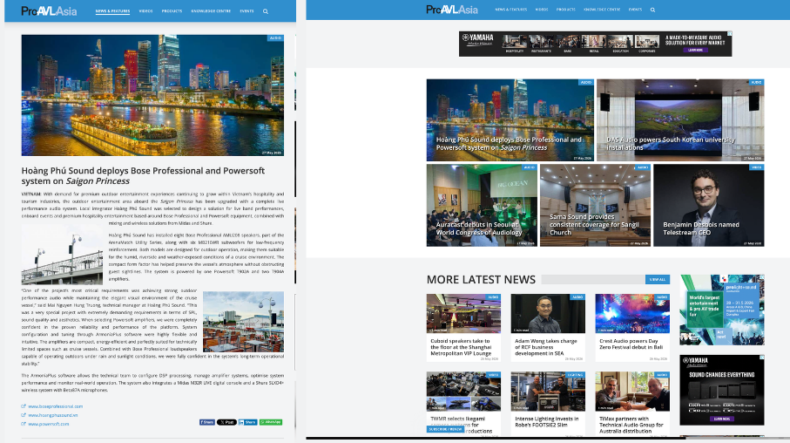Share the article on Facebook

(x=207, y=422)
